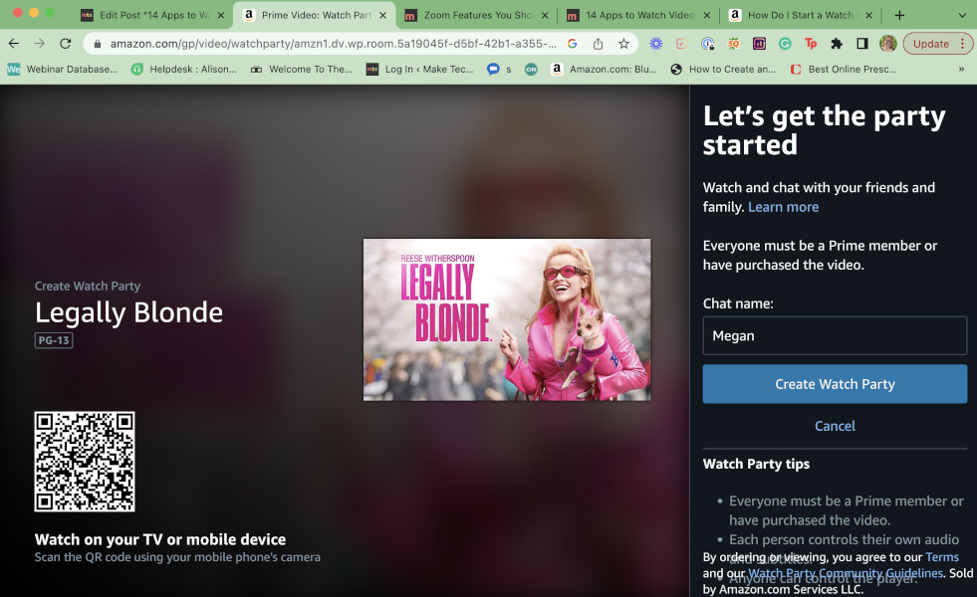This screenshot has width=977, height=597.
Task: Click the Legally Blonde poster thumbnail
Action: click(x=507, y=320)
